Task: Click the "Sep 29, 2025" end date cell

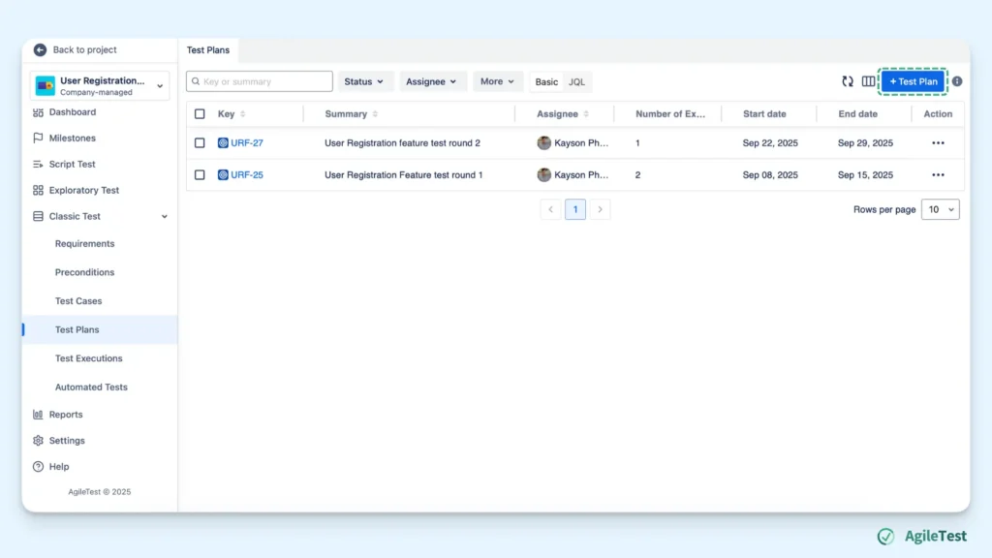Action: (865, 143)
